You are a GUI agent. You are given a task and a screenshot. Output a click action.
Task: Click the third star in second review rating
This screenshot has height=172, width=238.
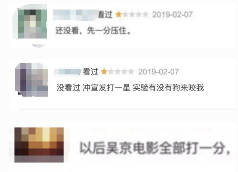tap(118, 72)
